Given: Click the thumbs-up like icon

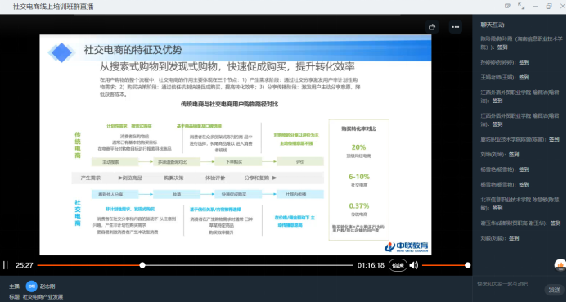Looking at the screenshot, I should point(560,265).
